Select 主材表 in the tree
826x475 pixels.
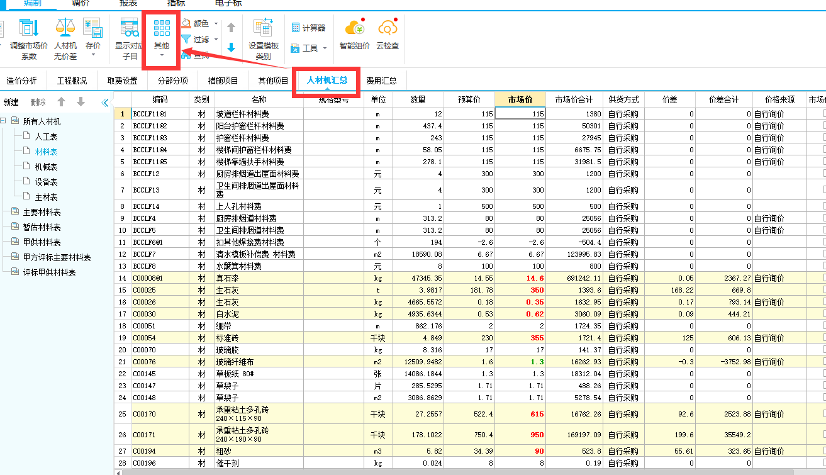47,197
